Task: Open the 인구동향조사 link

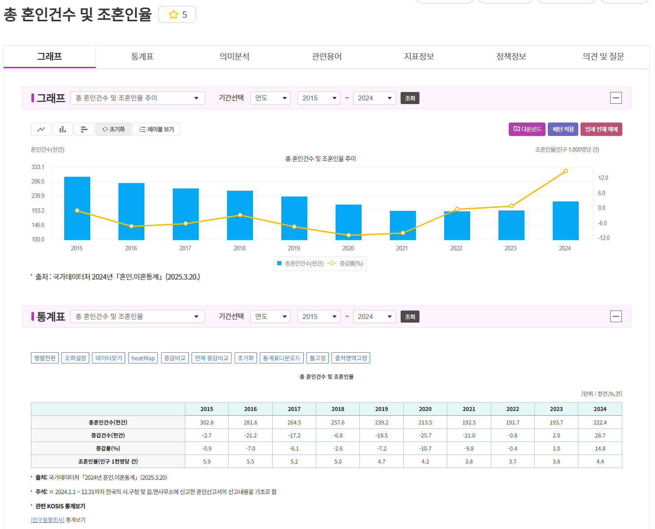Action: click(48, 520)
